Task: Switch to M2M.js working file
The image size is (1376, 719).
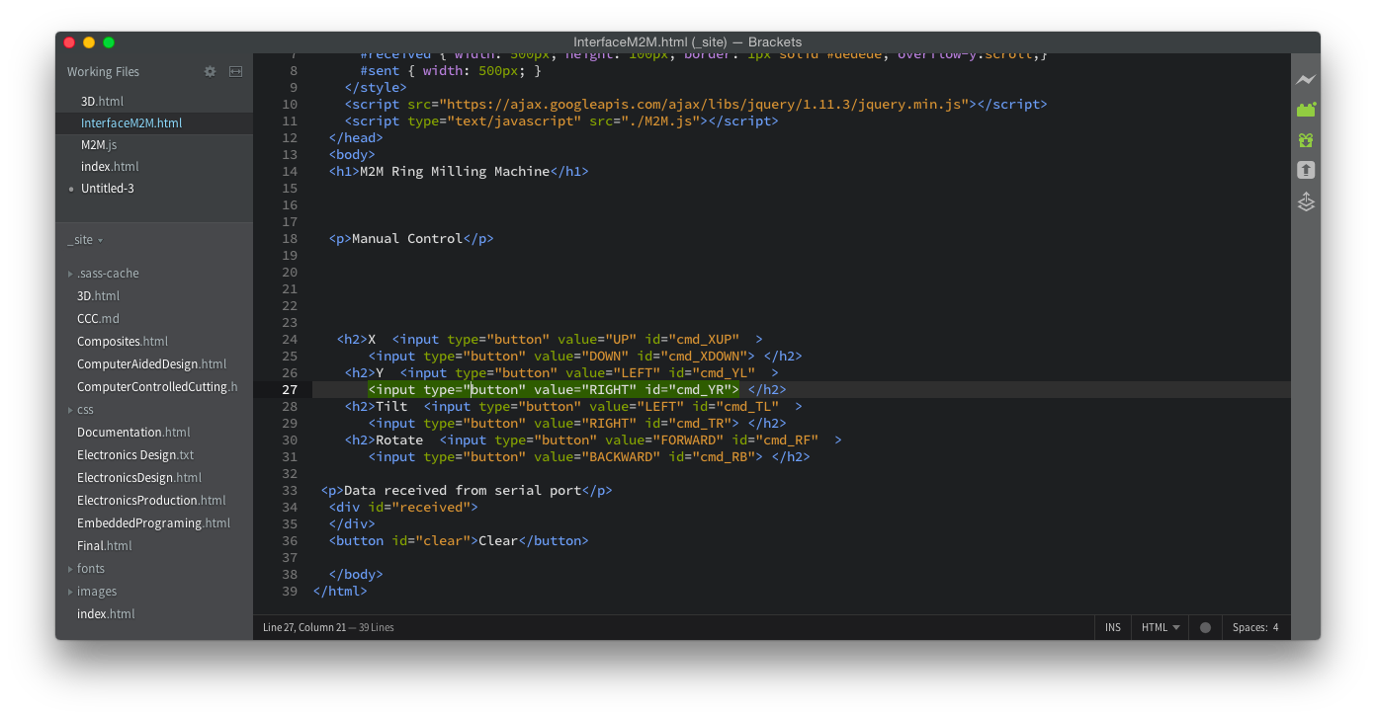Action: 99,145
